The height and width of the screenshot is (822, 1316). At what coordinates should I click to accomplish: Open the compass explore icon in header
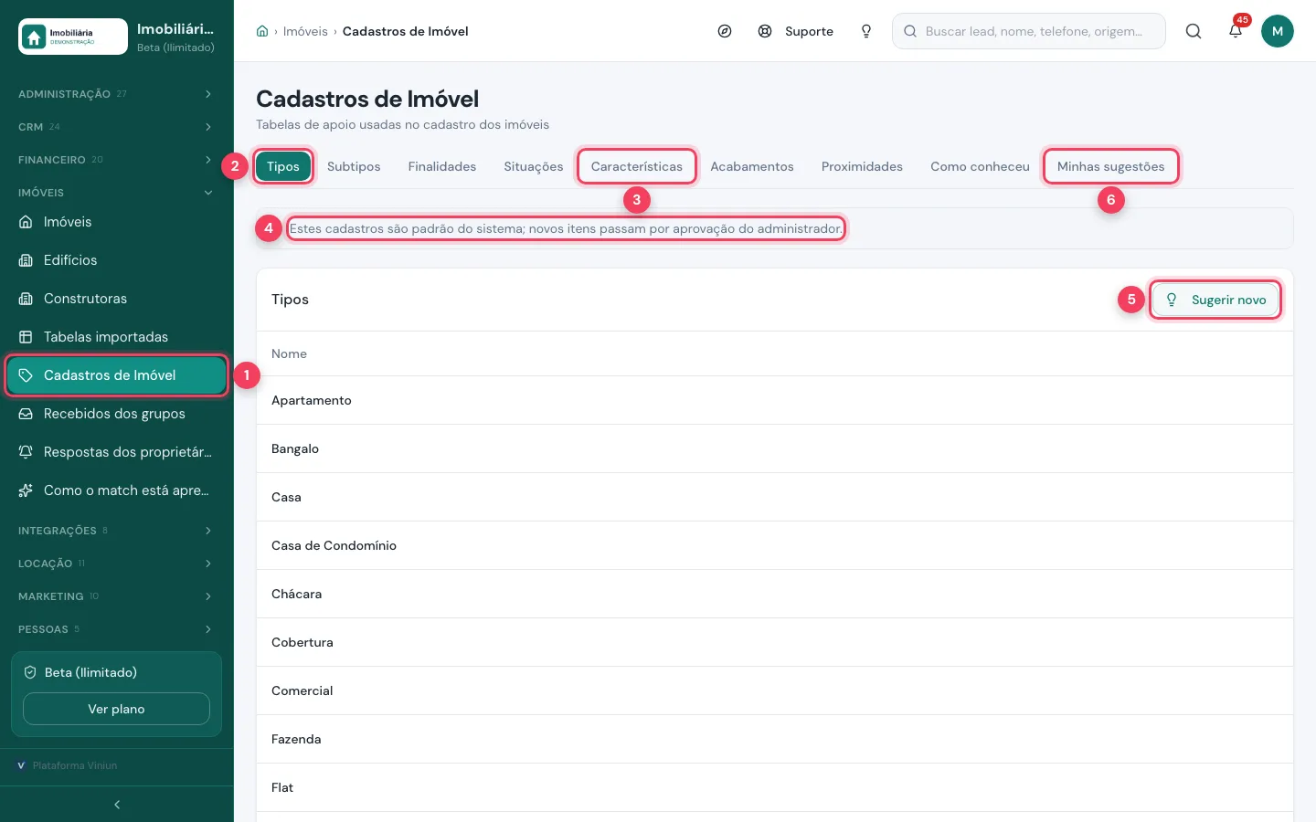coord(725,31)
